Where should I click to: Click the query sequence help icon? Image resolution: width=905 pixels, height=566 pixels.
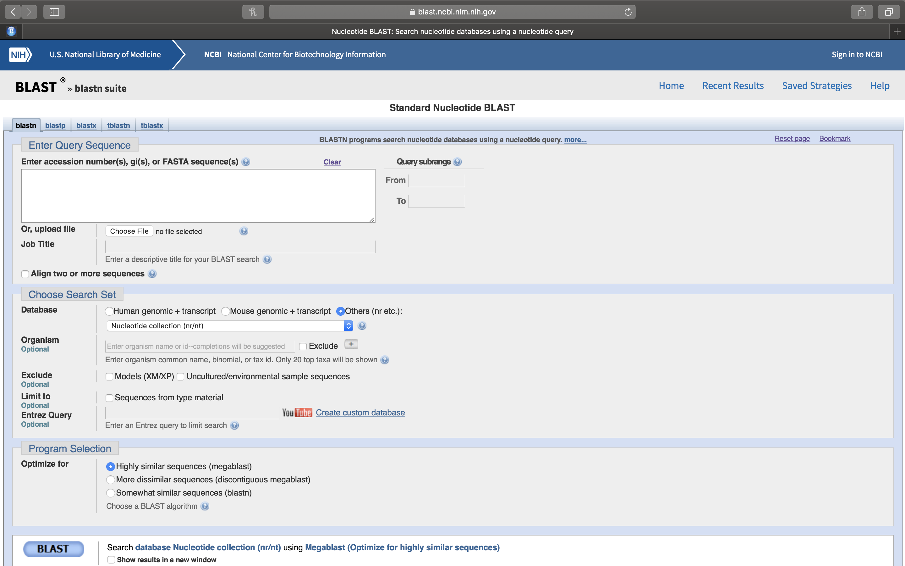[246, 162]
